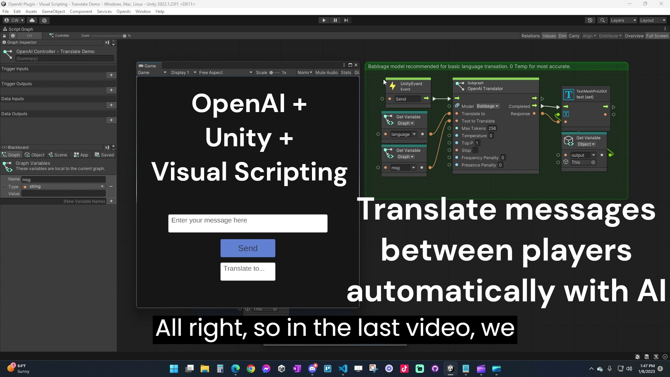Toggle the Carry graph option
670x377 pixels.
tap(574, 36)
